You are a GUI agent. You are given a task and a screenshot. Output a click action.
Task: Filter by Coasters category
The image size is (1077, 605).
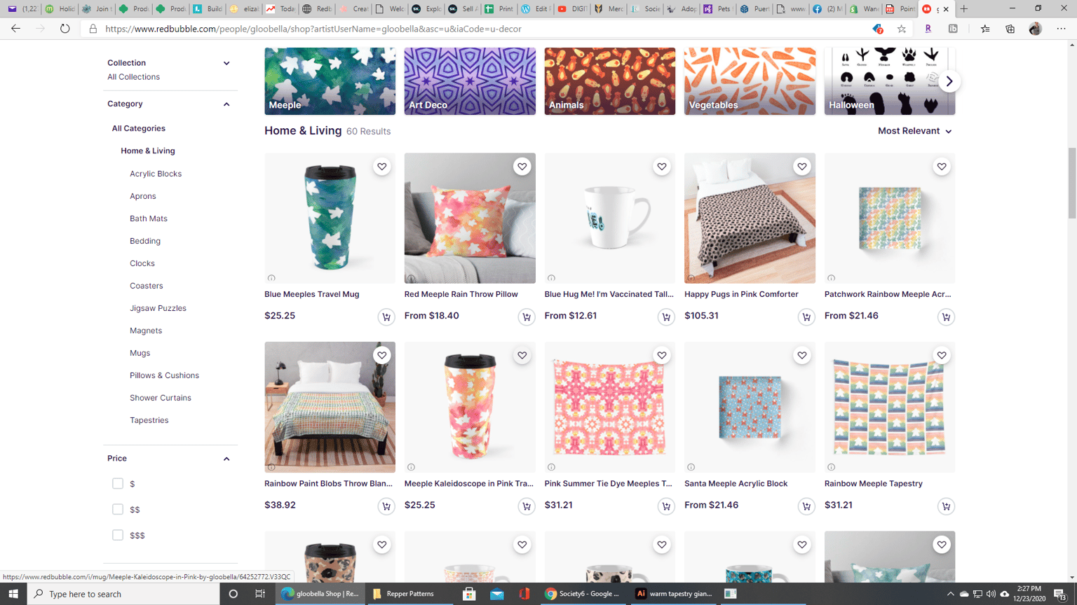pos(147,286)
